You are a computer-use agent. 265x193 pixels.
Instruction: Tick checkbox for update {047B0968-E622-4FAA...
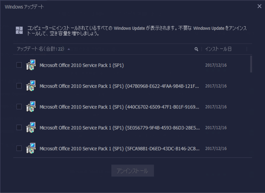19,86
